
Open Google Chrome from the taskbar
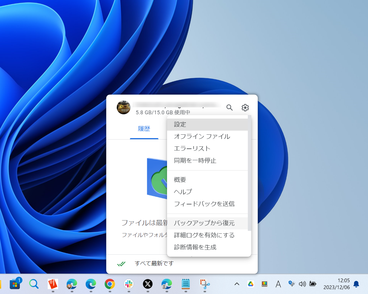click(x=110, y=284)
